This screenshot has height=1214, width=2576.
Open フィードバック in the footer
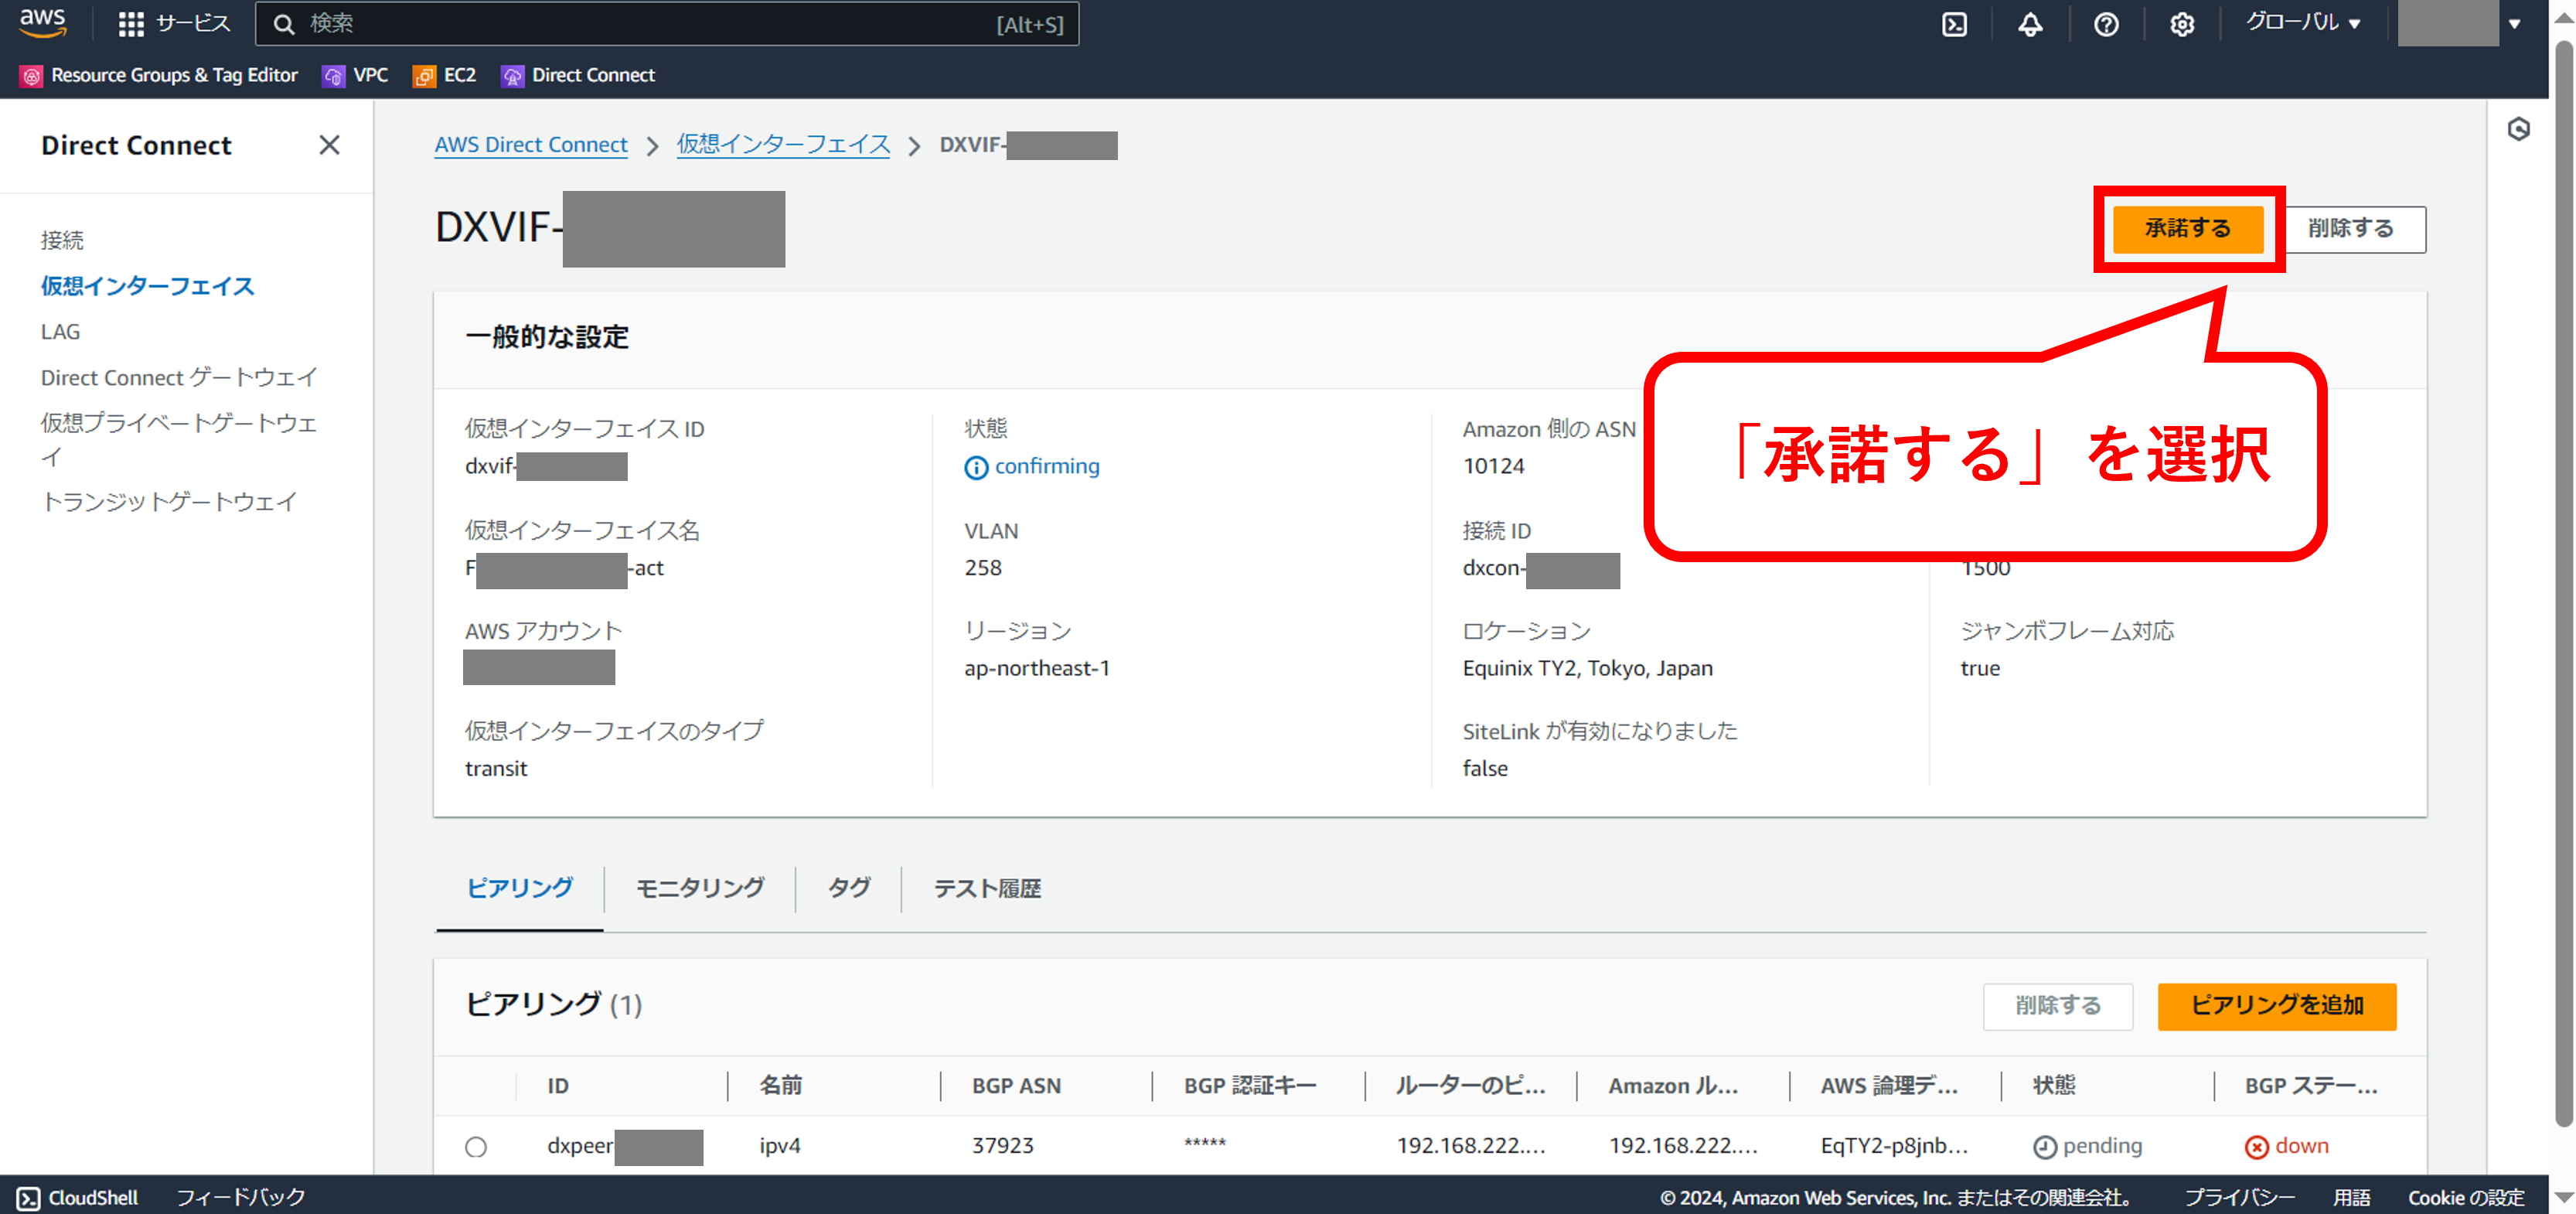tap(241, 1198)
